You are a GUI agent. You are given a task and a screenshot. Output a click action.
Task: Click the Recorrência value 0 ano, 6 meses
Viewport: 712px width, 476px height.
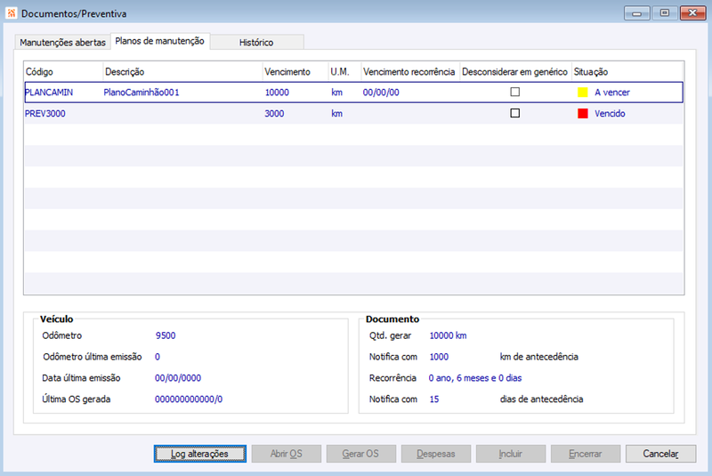475,378
